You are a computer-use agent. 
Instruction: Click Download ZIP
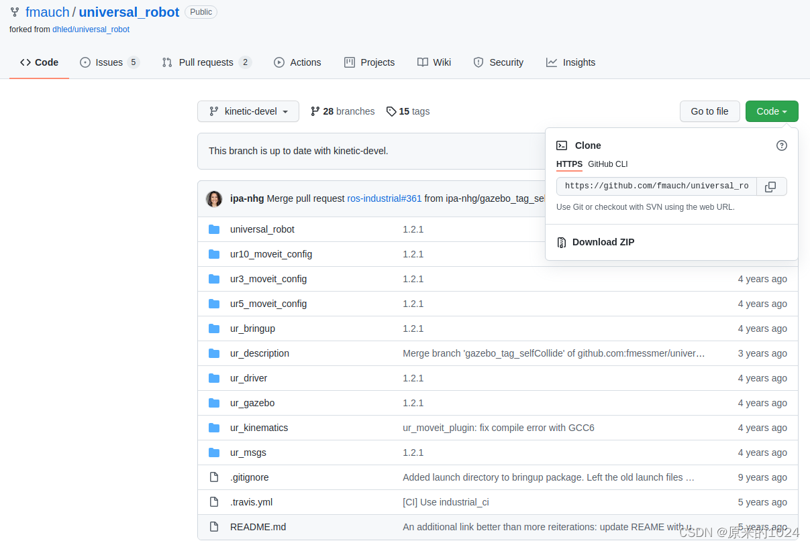pyautogui.click(x=603, y=242)
